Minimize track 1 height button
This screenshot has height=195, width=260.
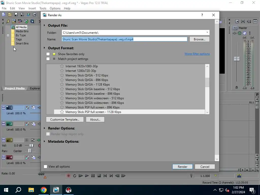coord(4,107)
